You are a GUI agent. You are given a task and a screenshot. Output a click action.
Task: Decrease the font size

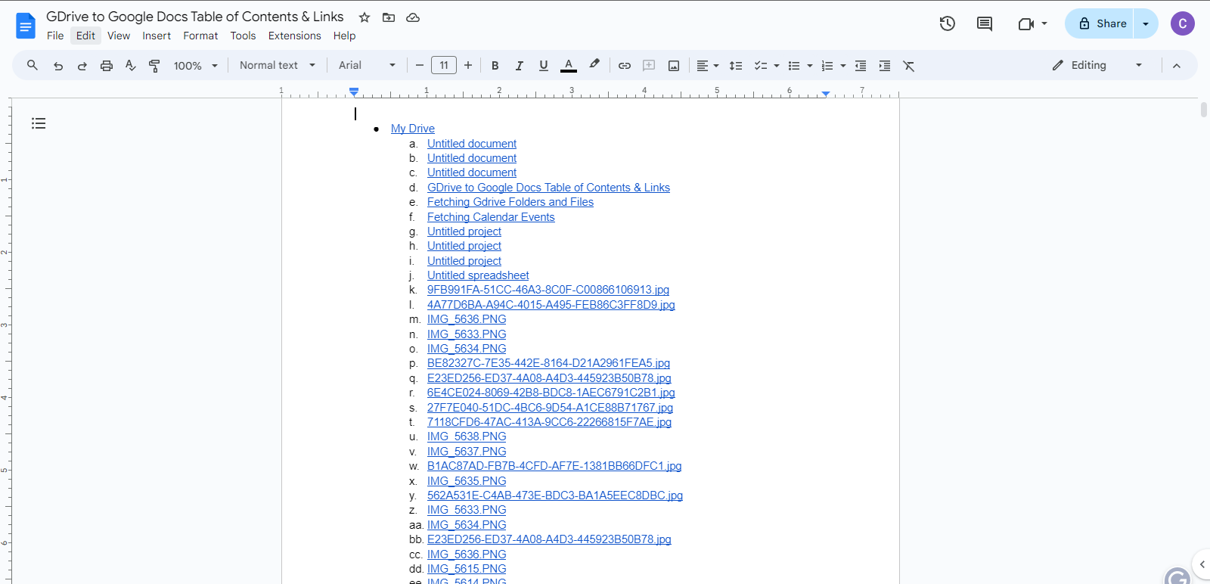[420, 66]
